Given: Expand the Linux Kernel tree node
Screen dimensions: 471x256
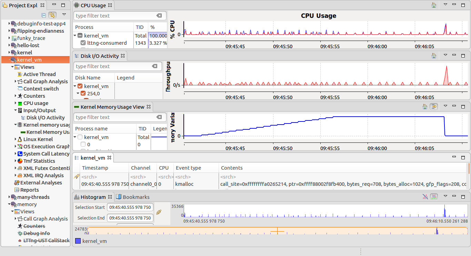Looking at the screenshot, I should pos(16,139).
